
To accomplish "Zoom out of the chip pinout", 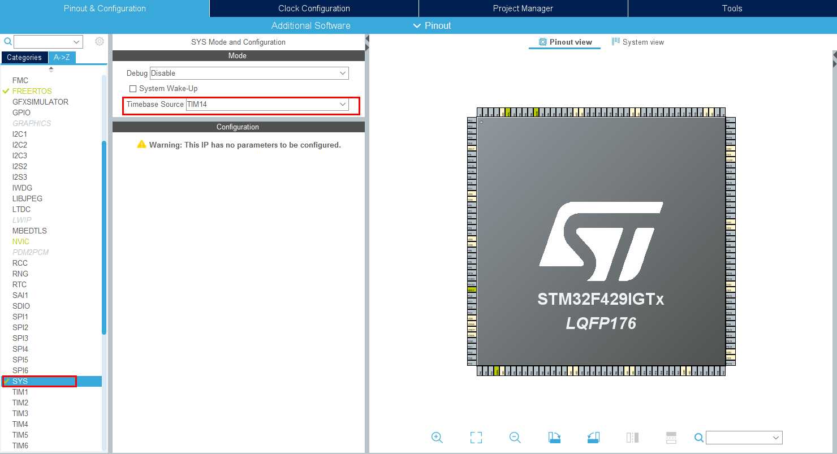I will pos(515,437).
